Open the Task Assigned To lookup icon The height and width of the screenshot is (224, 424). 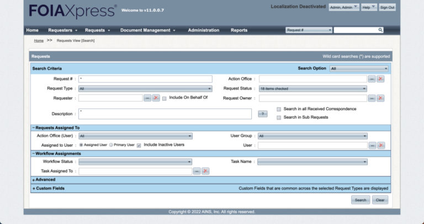click(197, 171)
